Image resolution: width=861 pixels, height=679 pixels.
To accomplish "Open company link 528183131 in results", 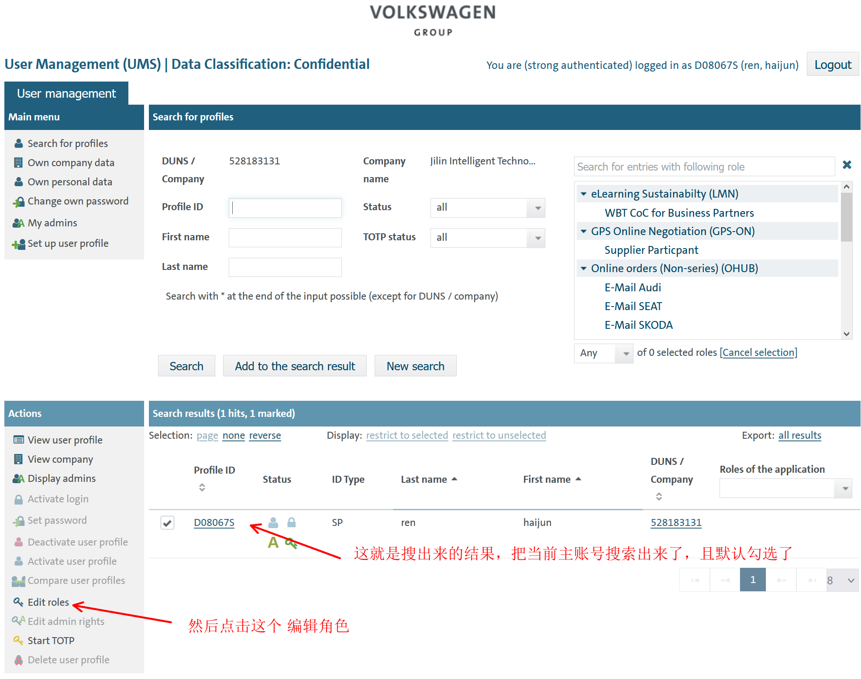I will click(x=676, y=522).
